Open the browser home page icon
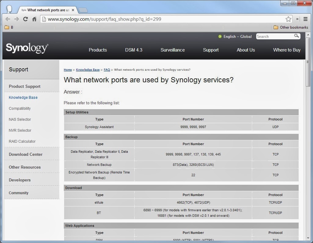 (34, 19)
